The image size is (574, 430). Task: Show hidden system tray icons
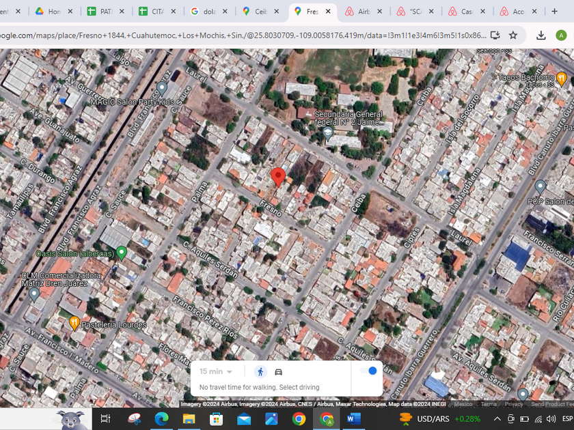click(497, 418)
